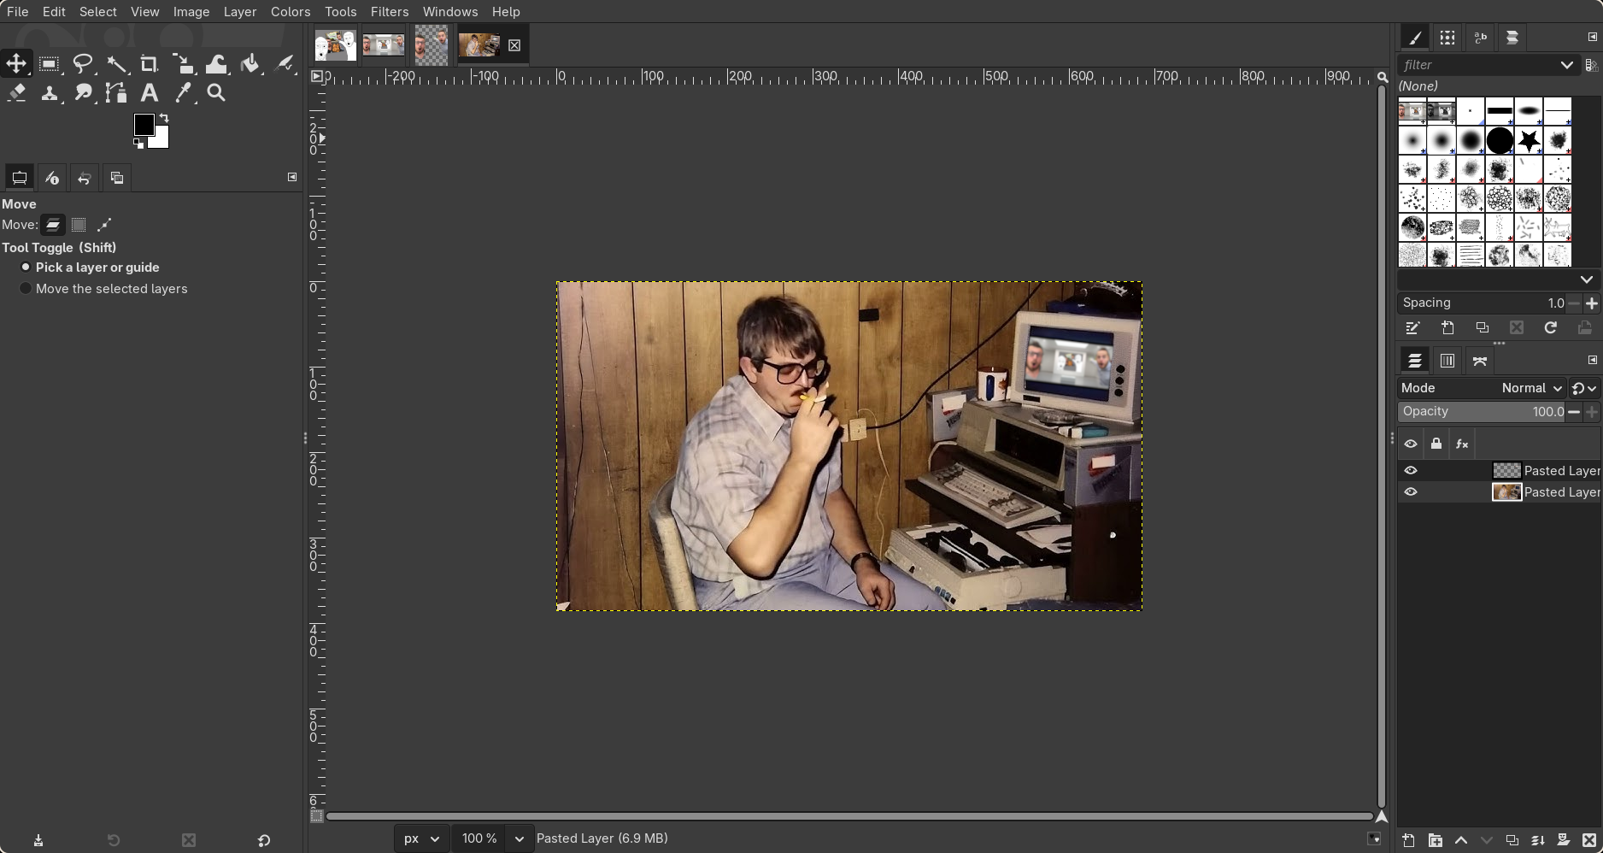The height and width of the screenshot is (853, 1603).
Task: Create a new brush
Action: pos(1447,328)
